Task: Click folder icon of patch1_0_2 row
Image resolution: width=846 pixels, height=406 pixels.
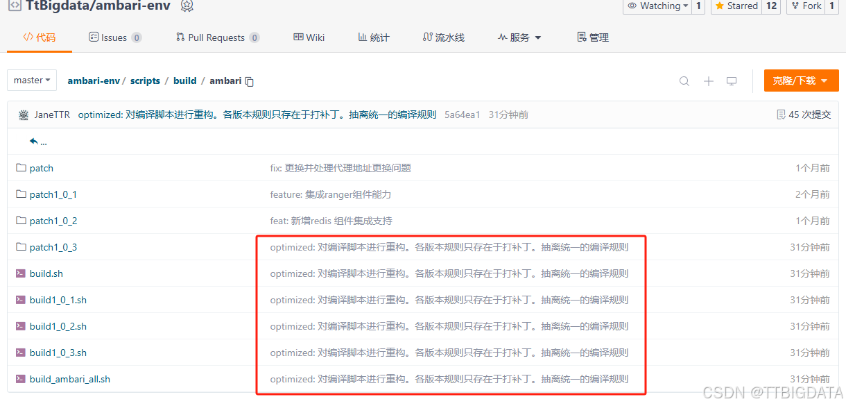Action: [21, 221]
